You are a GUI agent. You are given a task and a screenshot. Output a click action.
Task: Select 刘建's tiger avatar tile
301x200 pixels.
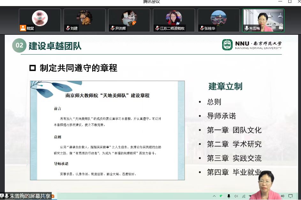tap(85, 20)
